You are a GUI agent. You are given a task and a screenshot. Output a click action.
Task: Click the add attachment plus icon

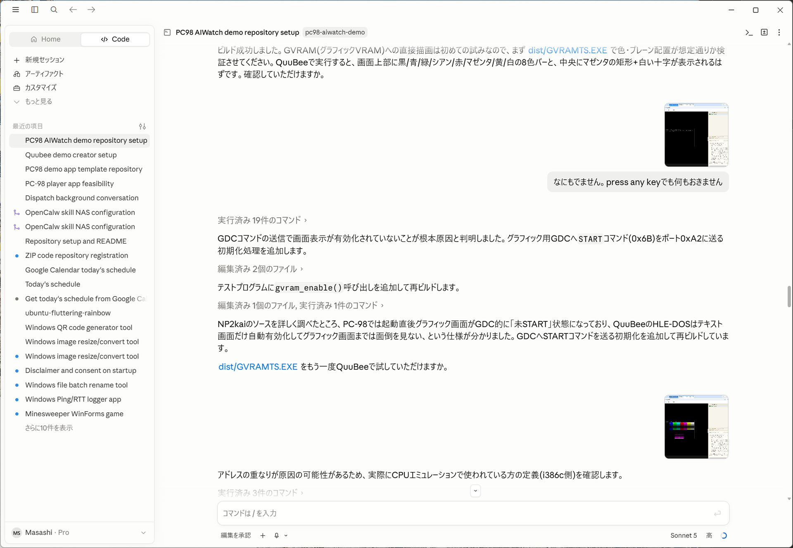tap(263, 536)
